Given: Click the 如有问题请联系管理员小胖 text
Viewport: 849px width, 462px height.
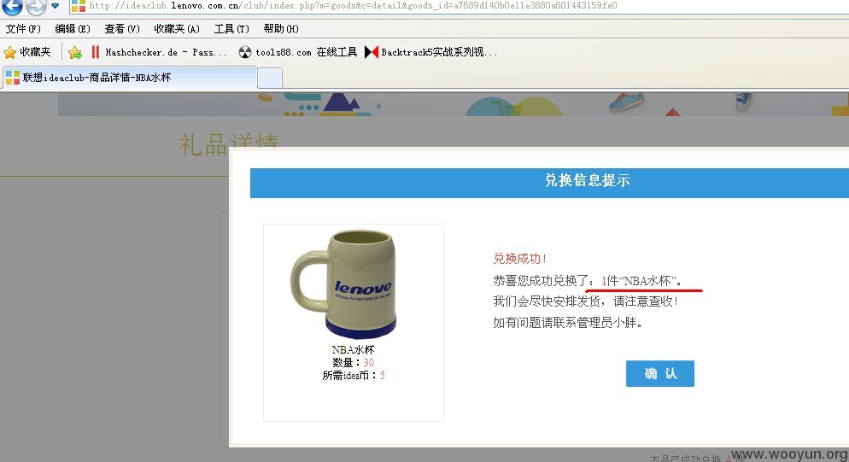Looking at the screenshot, I should point(568,324).
